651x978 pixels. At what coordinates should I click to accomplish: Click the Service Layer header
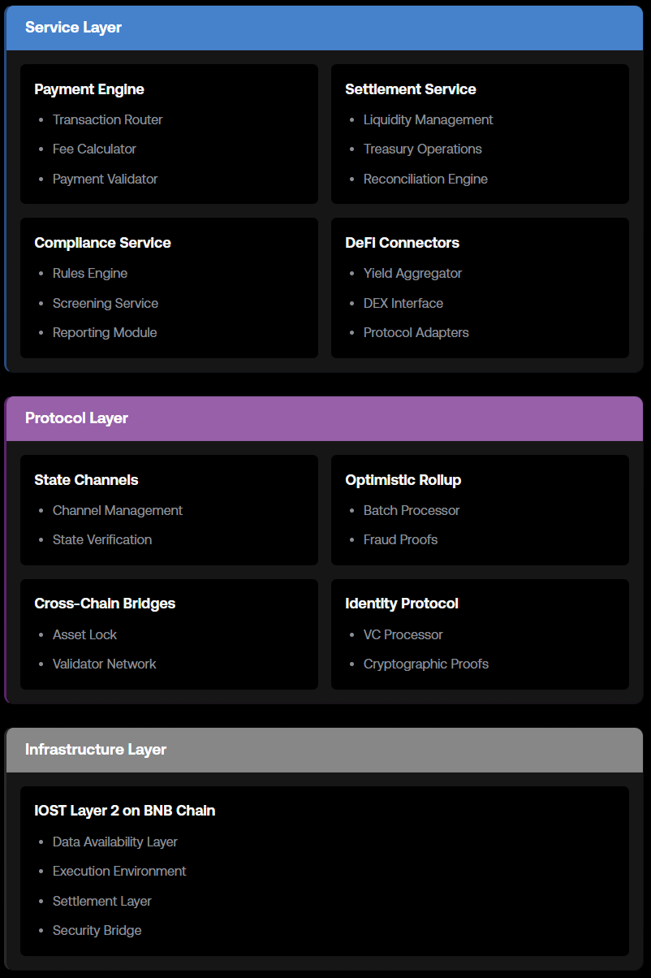[324, 28]
